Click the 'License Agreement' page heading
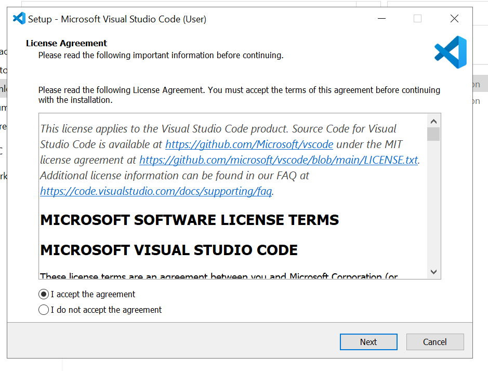The image size is (488, 371). coord(67,43)
